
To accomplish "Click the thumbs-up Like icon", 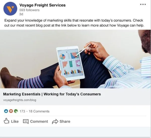I will [x=7, y=121].
